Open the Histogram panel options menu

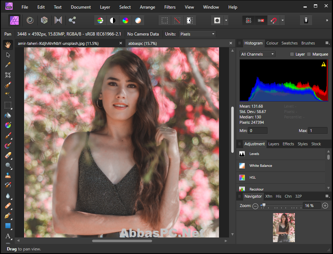tap(327, 43)
